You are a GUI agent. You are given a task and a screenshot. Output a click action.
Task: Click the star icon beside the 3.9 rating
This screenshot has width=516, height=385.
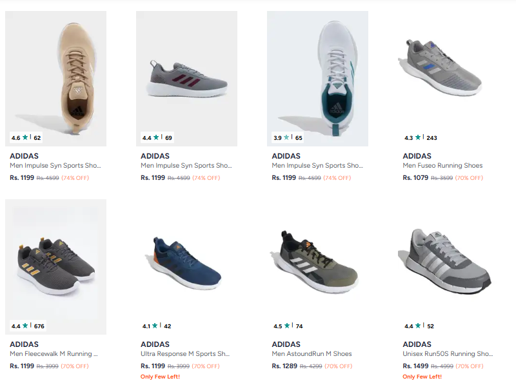coord(286,137)
